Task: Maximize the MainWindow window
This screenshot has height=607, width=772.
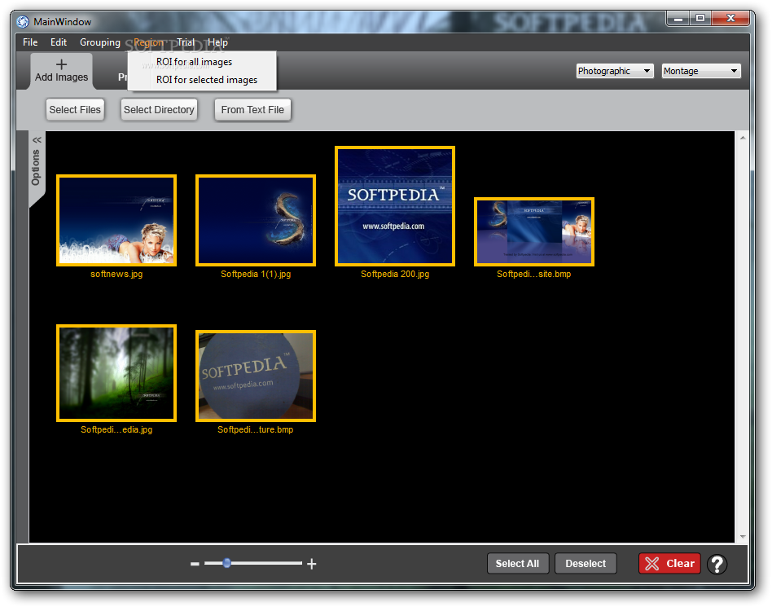Action: [700, 19]
